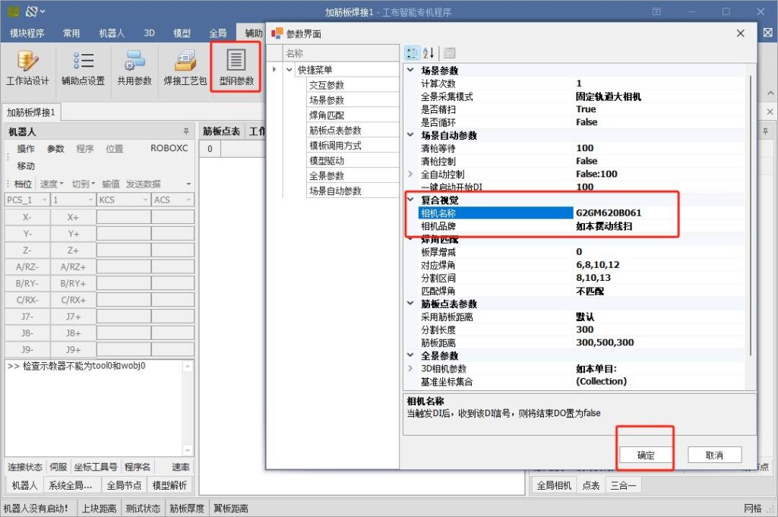Click the 取消 button
Image resolution: width=778 pixels, height=517 pixels.
pos(714,456)
